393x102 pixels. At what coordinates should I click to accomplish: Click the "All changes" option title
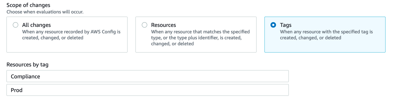(36, 25)
